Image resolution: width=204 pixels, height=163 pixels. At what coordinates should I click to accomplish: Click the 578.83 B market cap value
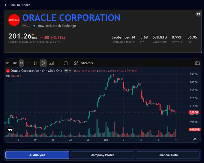(x=160, y=37)
